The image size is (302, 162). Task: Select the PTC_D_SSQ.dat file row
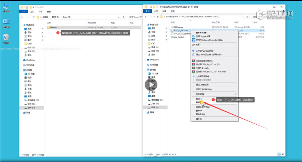point(217,30)
